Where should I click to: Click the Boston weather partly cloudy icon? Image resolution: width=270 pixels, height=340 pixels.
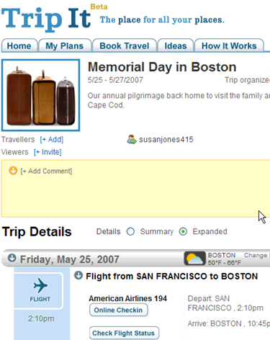(x=194, y=259)
